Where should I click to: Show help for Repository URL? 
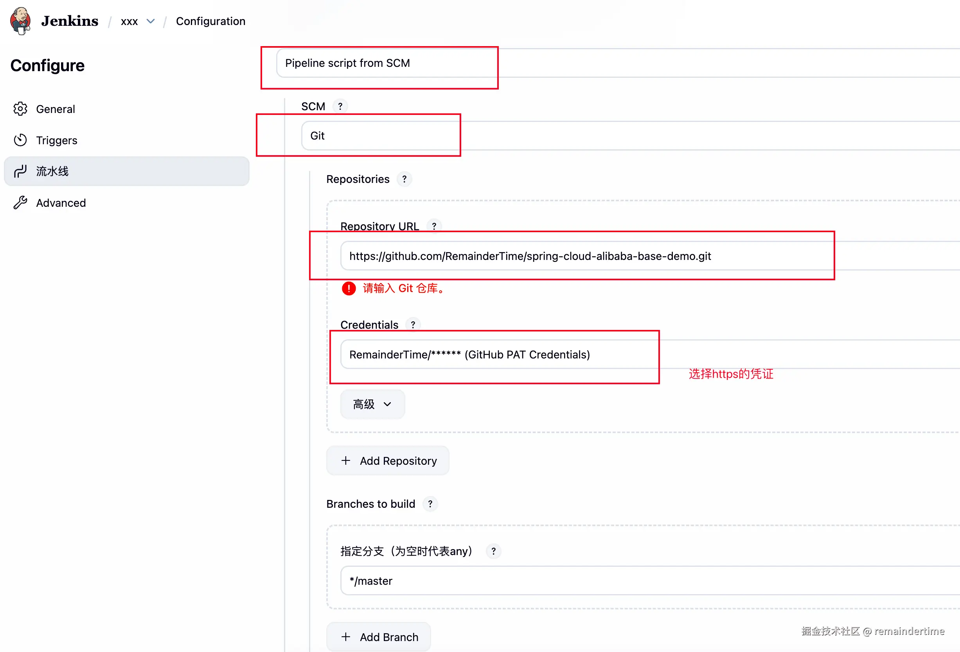pyautogui.click(x=434, y=226)
